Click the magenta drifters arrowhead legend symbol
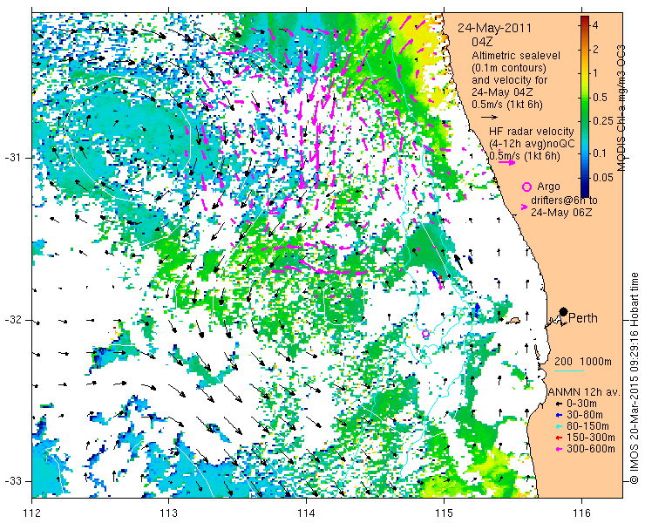 (x=524, y=207)
